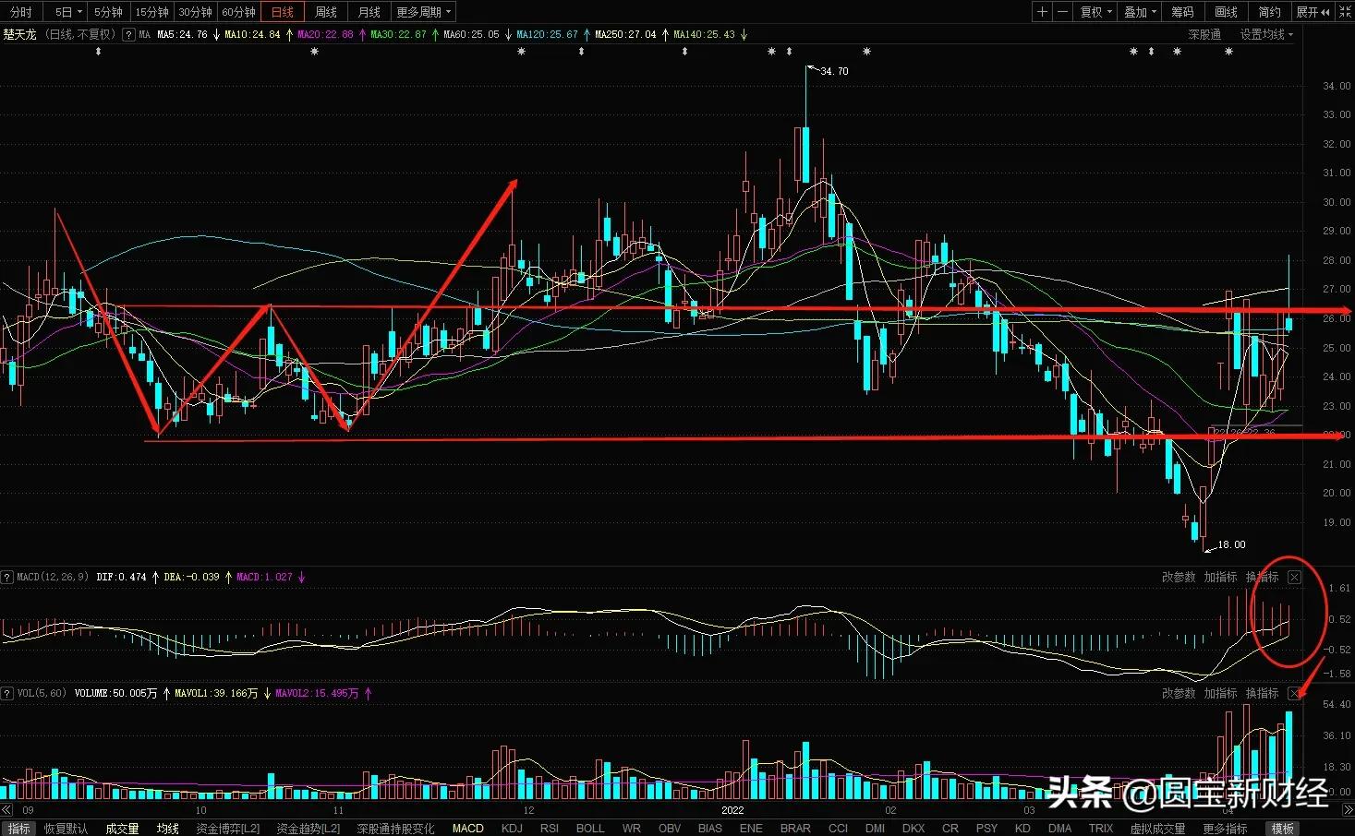
Task: Open the 5日 period dropdown
Action: pos(68,12)
